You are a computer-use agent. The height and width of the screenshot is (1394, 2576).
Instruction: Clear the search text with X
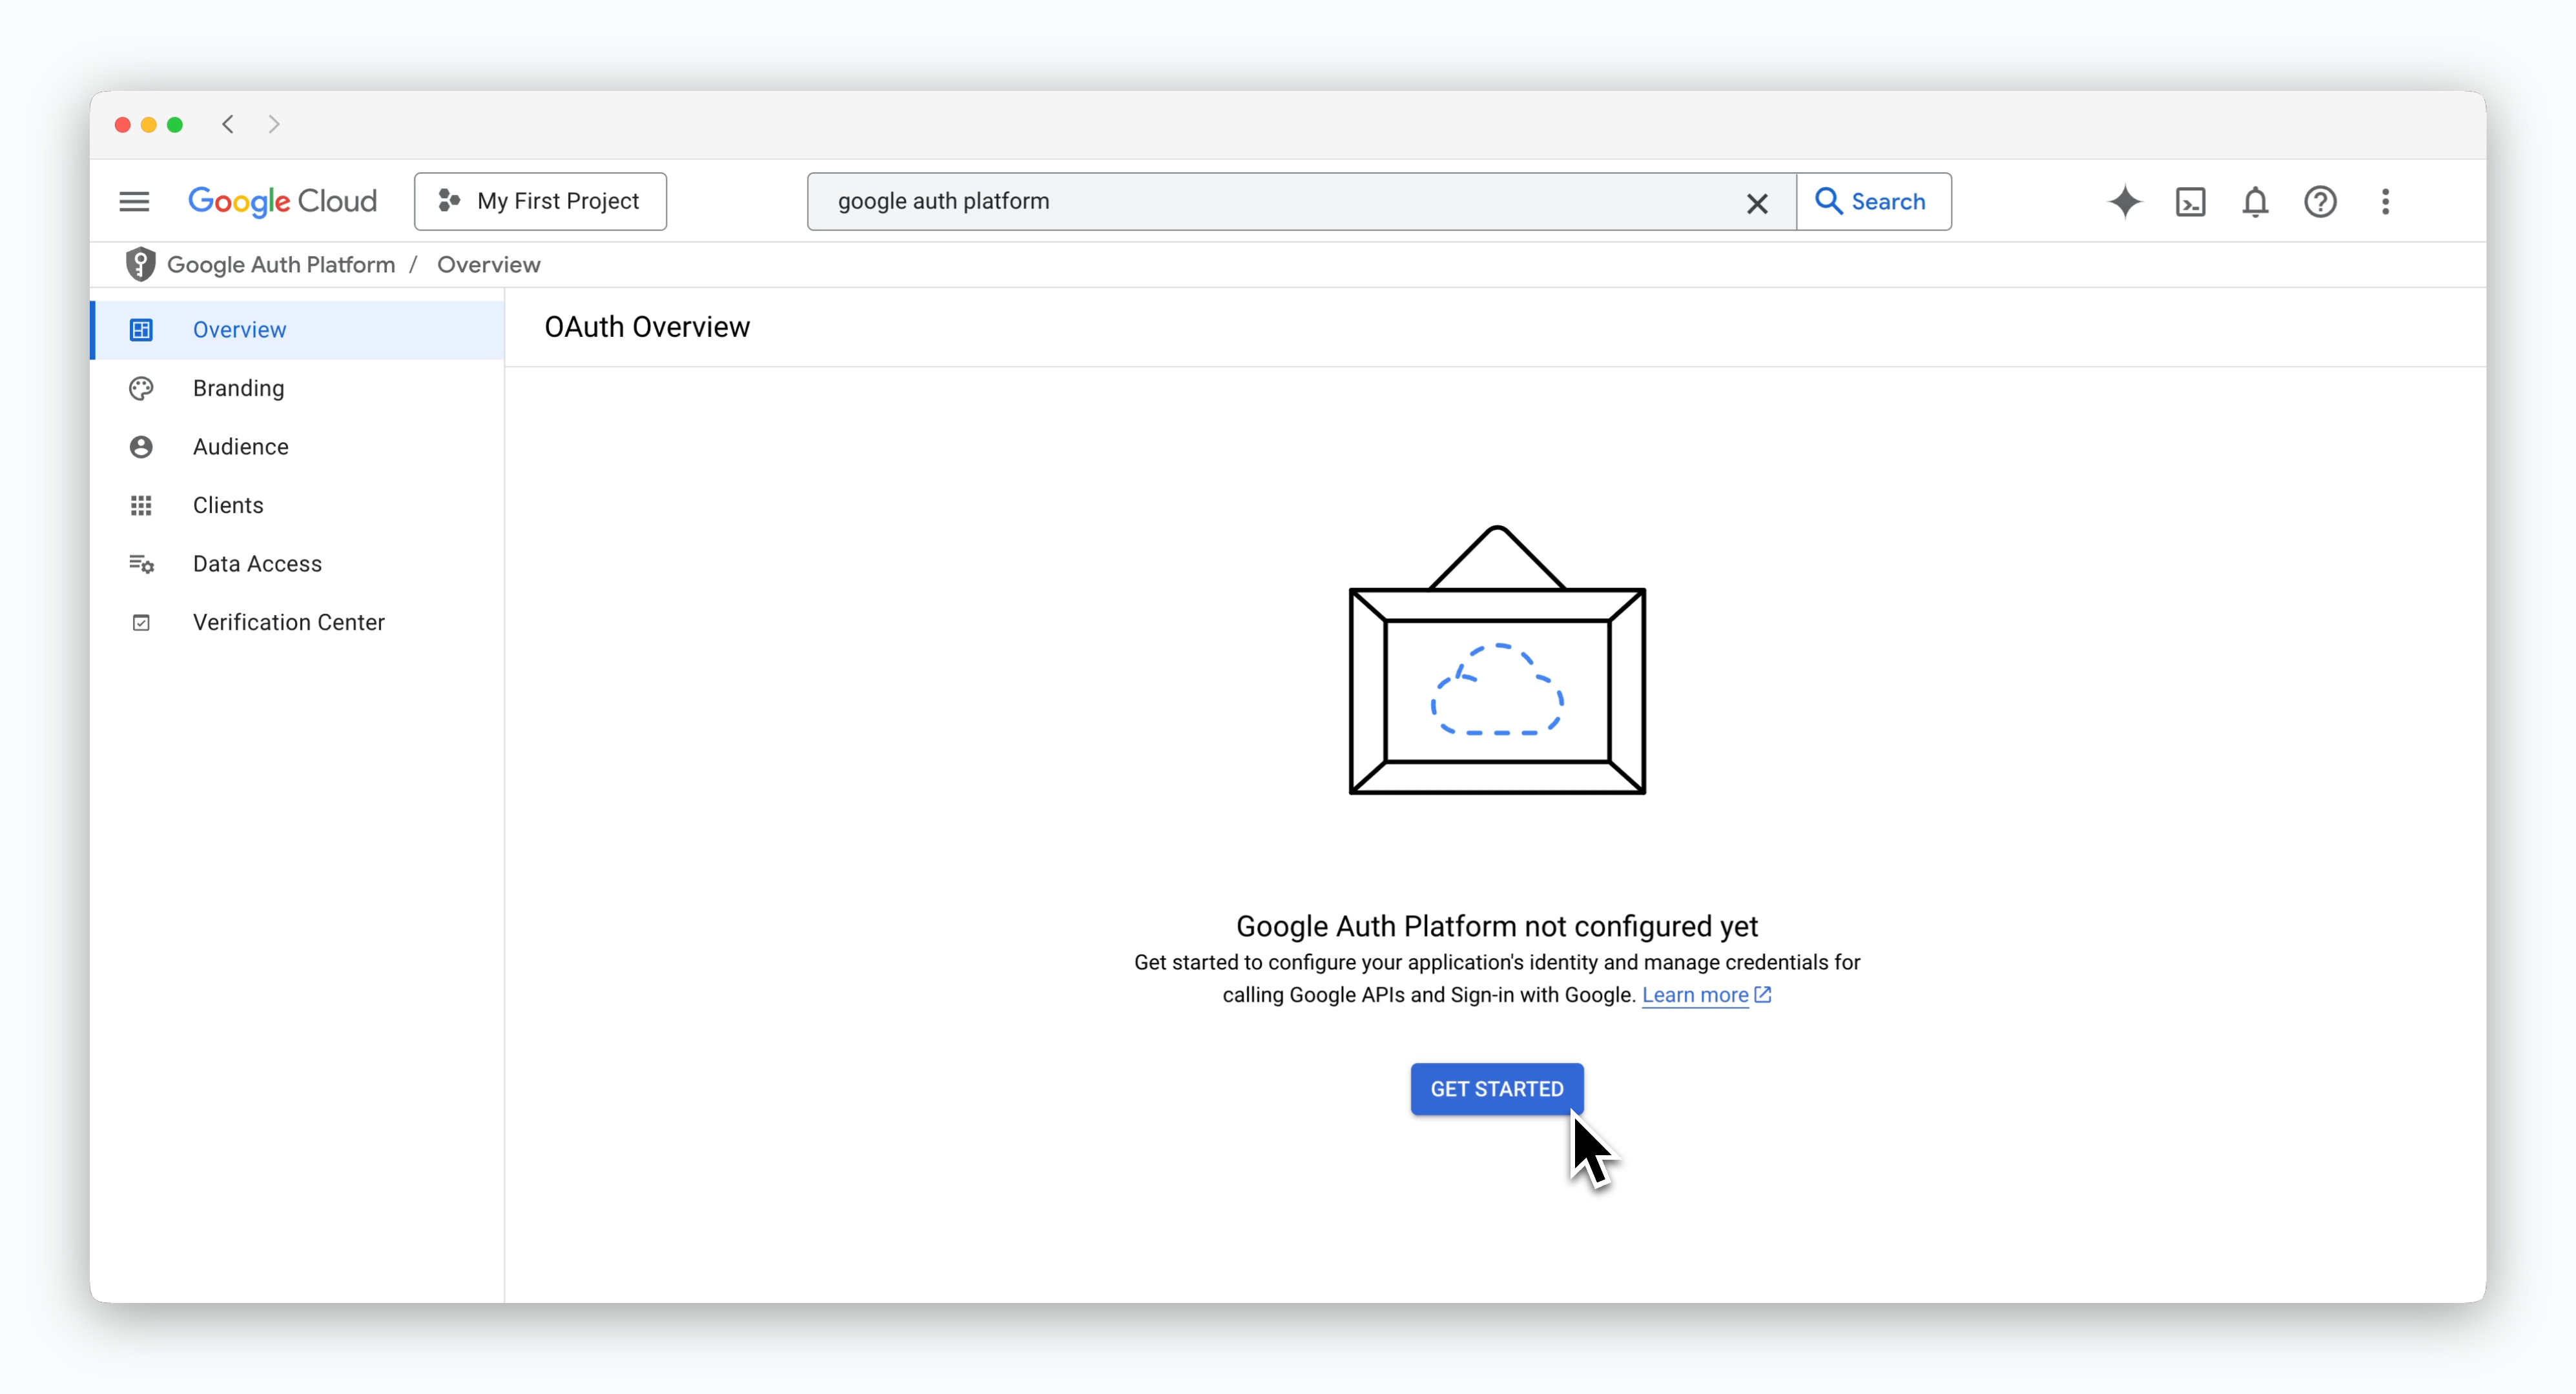pyautogui.click(x=1757, y=203)
